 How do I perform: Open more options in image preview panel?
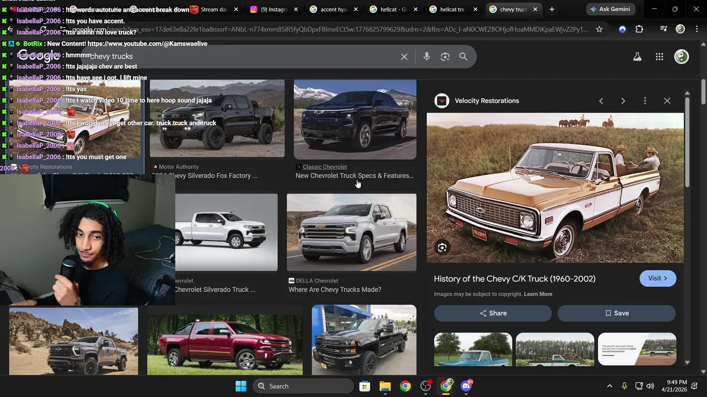(x=645, y=101)
